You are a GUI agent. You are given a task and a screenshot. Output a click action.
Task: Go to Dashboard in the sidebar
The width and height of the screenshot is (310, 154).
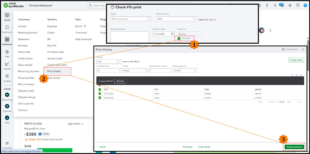7,39
